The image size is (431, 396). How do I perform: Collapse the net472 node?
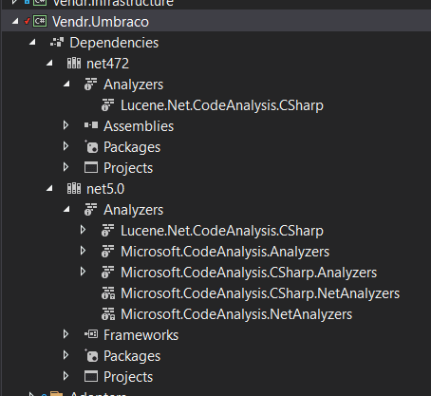pyautogui.click(x=49, y=64)
